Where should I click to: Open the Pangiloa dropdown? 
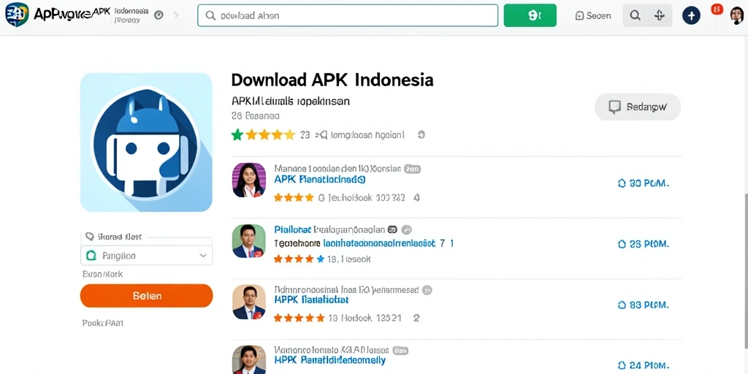coord(146,256)
